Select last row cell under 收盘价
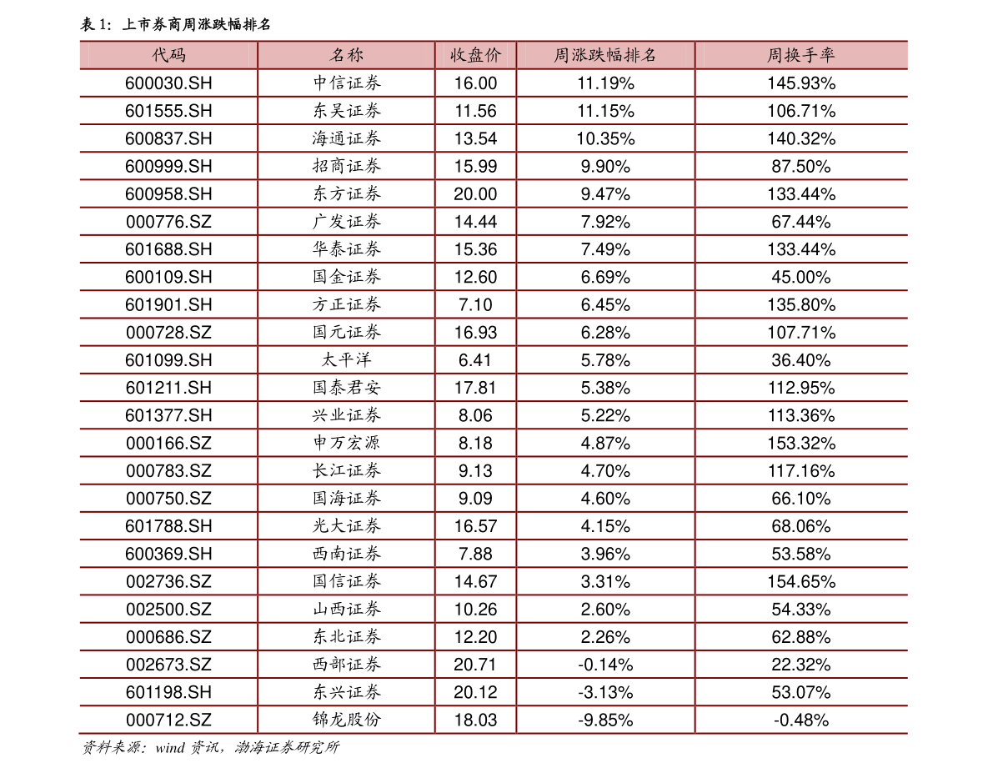The width and height of the screenshot is (993, 773). point(475,720)
